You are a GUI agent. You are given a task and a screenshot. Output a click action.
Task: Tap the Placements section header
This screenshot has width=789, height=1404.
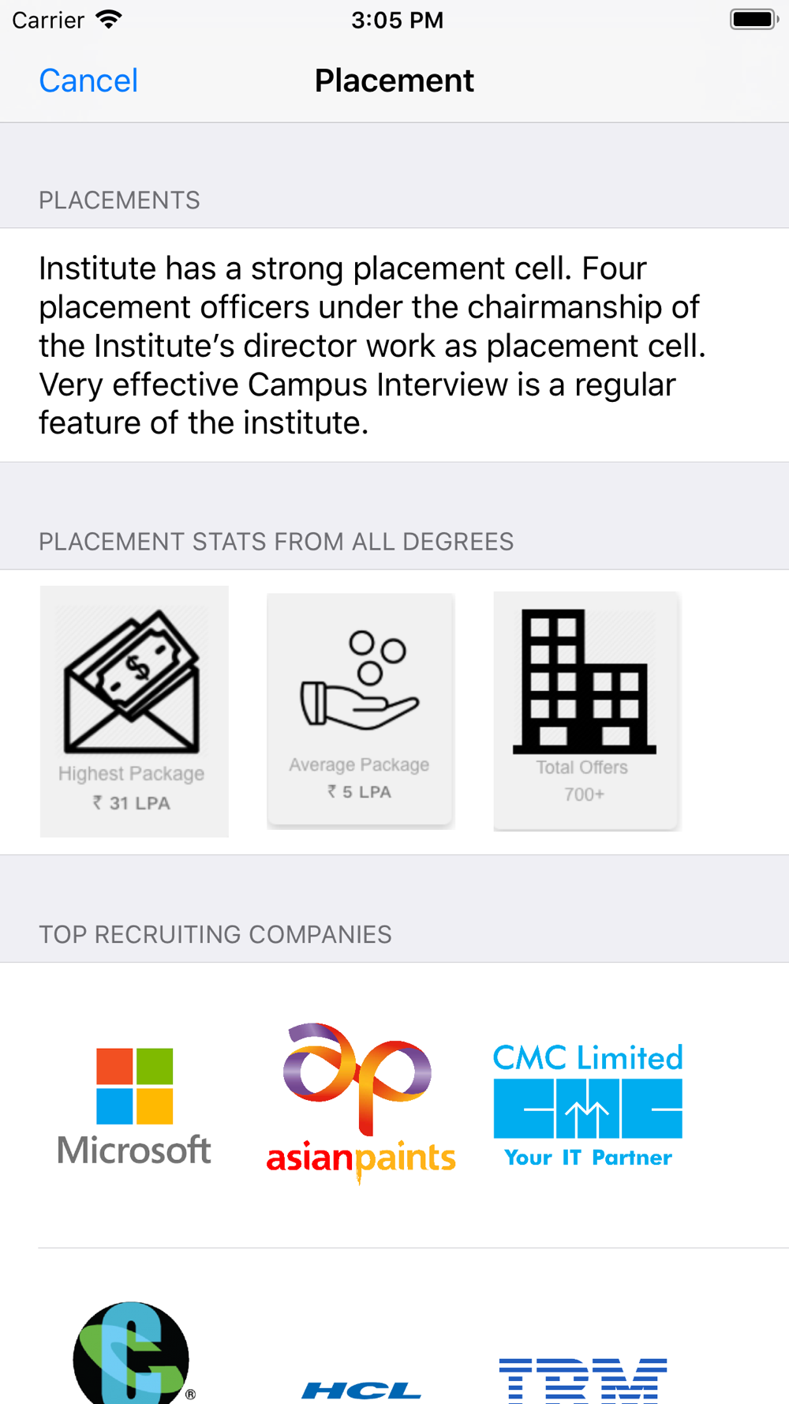[x=119, y=201]
